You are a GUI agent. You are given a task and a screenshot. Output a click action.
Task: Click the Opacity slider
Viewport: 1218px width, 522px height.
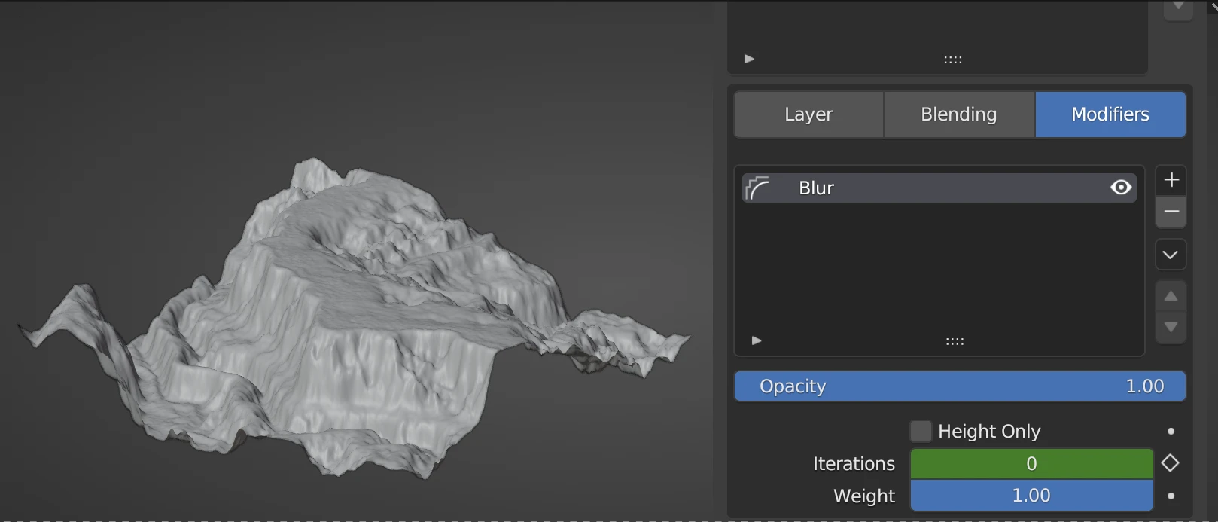[959, 386]
